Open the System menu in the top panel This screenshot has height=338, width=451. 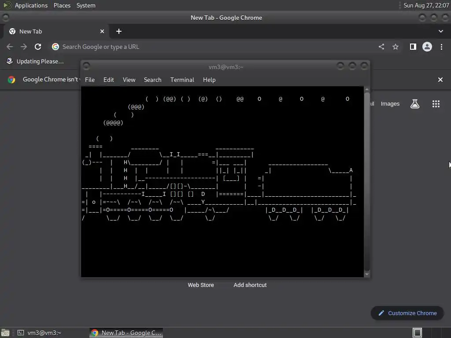86,5
